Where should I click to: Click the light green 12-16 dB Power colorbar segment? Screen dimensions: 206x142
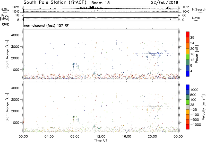click(x=188, y=57)
